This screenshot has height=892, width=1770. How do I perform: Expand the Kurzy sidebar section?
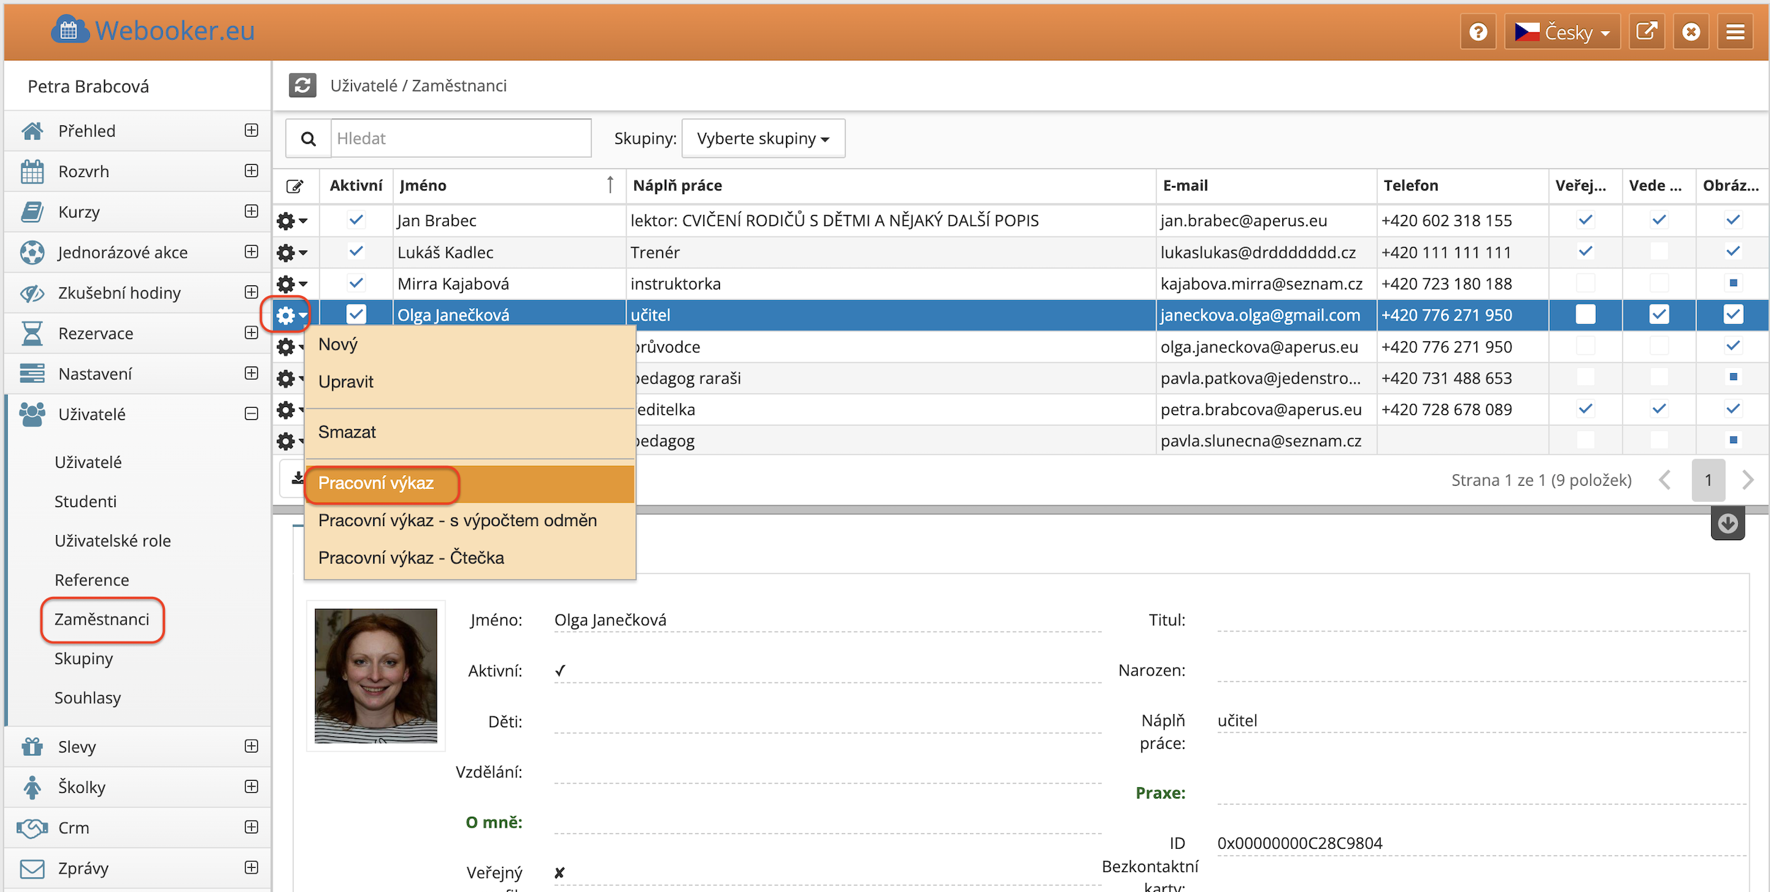pos(251,211)
